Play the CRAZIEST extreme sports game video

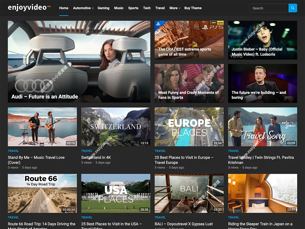189,40
